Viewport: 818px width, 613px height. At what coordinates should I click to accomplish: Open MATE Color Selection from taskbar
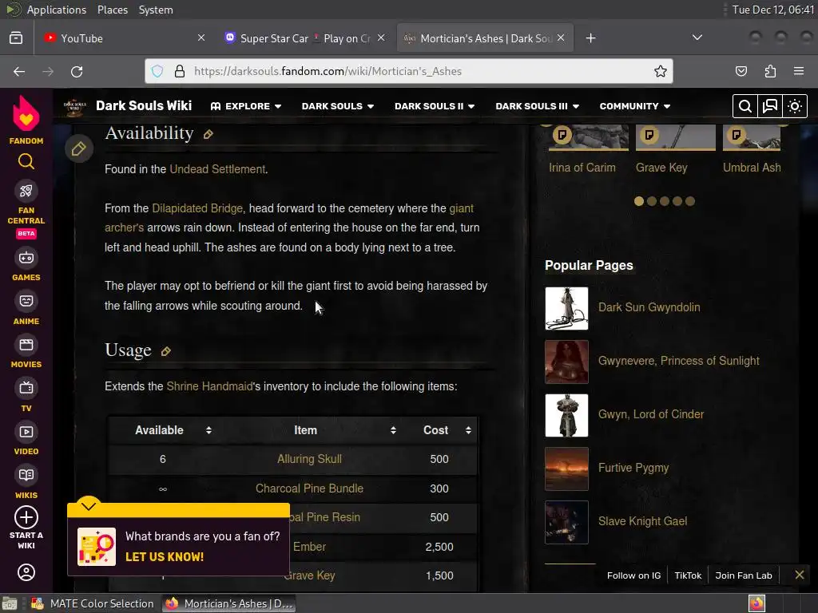pyautogui.click(x=93, y=603)
